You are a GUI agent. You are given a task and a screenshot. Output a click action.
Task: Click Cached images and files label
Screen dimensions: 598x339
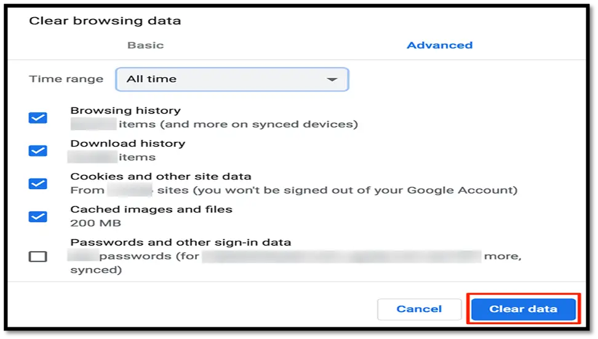click(x=151, y=209)
